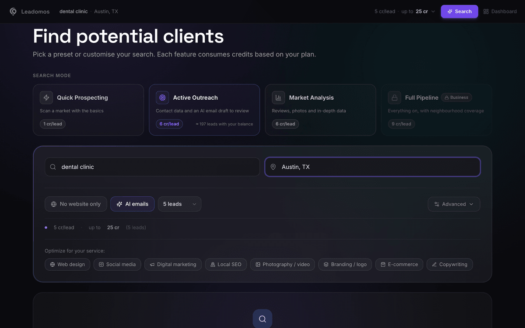525x328 pixels.
Task: Toggle Social media service optimization
Action: pos(117,265)
